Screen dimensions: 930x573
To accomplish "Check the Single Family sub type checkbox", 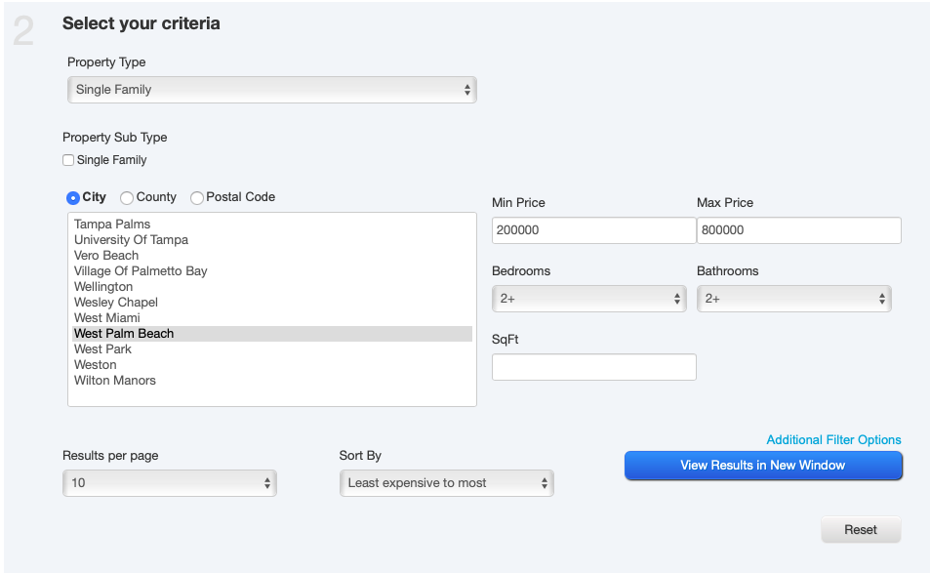I will tap(68, 159).
